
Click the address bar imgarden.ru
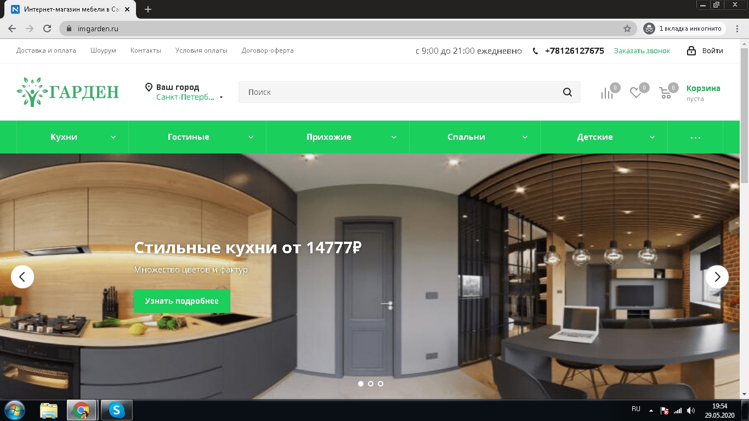(x=348, y=29)
